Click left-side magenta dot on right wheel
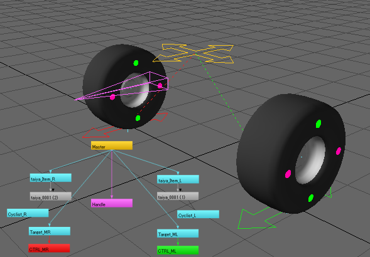The width and height of the screenshot is (370, 257). pyautogui.click(x=288, y=174)
